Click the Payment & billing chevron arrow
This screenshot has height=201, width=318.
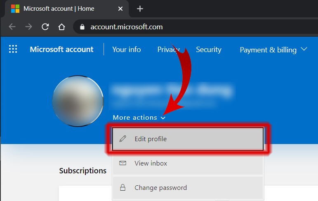click(304, 49)
